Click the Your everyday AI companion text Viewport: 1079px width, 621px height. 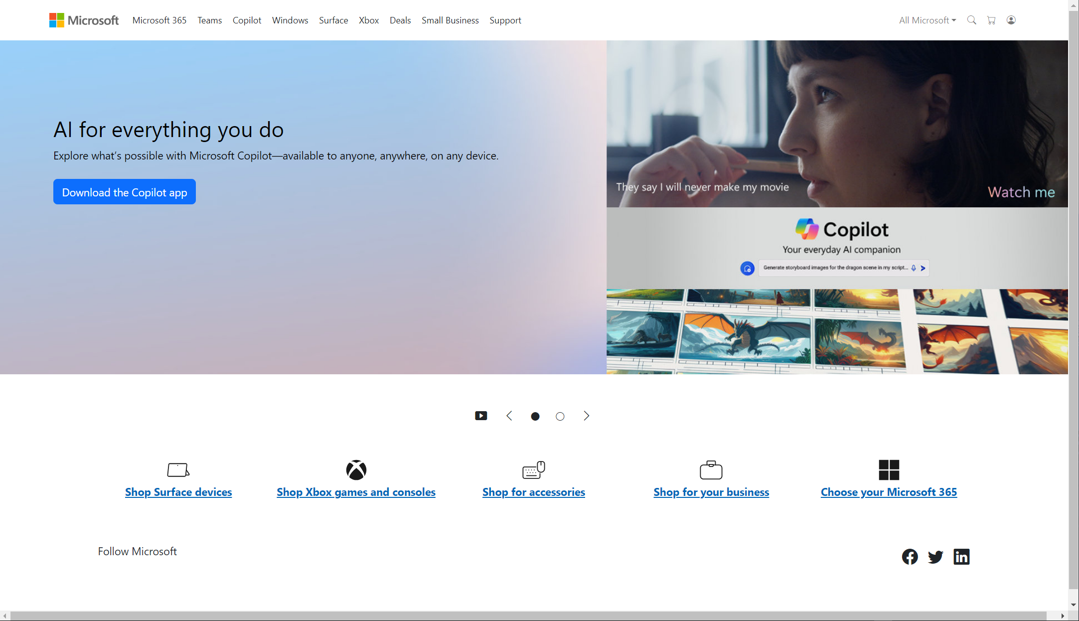(x=841, y=250)
